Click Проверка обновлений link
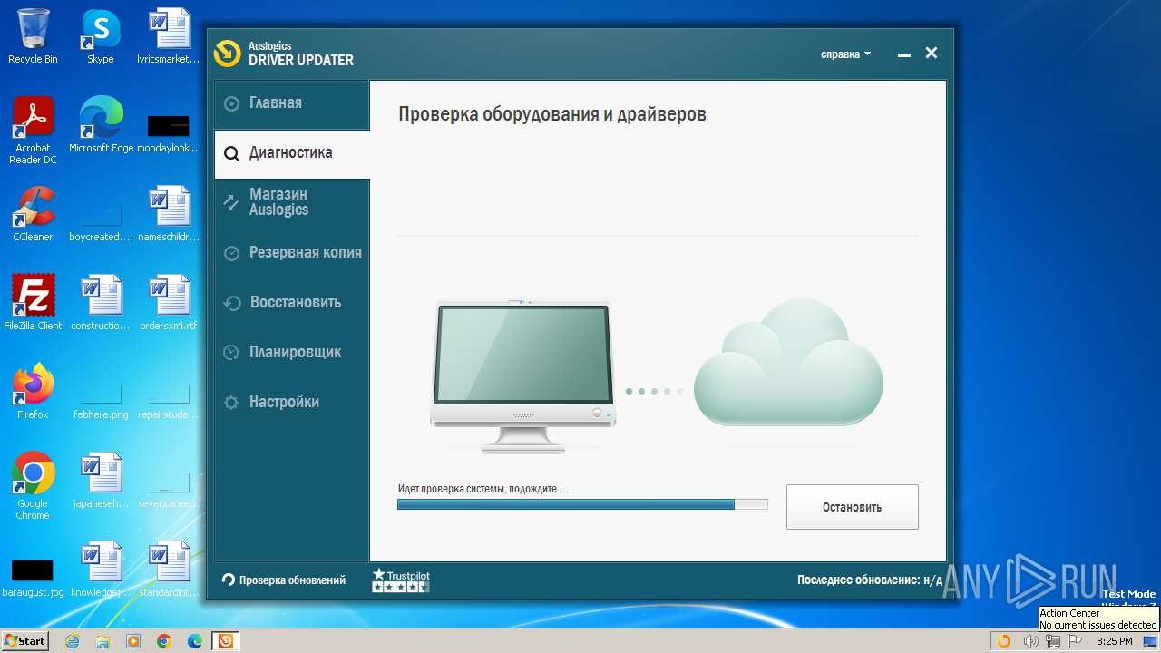This screenshot has height=653, width=1161. click(283, 580)
